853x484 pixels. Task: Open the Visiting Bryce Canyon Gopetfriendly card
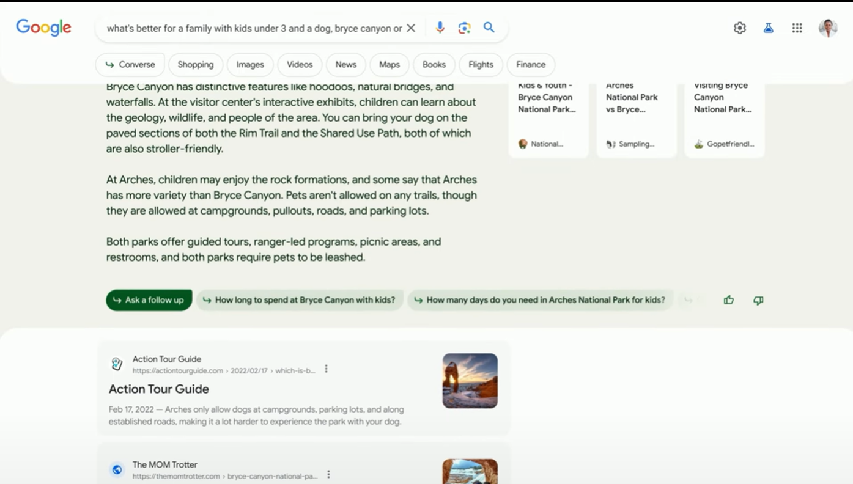(725, 119)
